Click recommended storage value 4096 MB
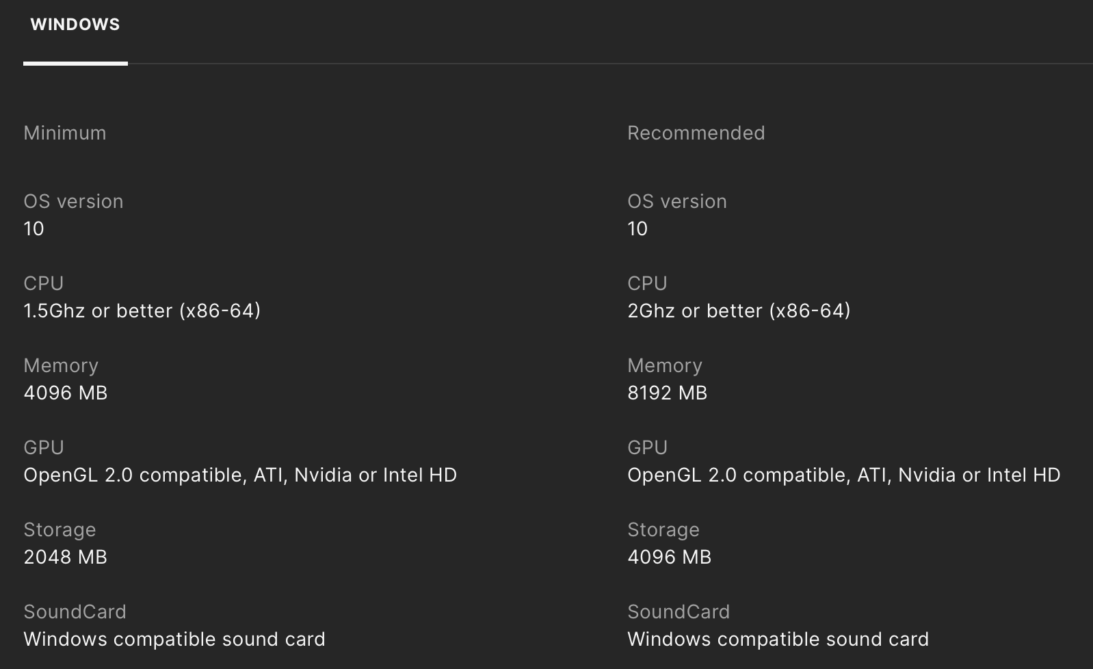The height and width of the screenshot is (669, 1093). pyautogui.click(x=669, y=557)
